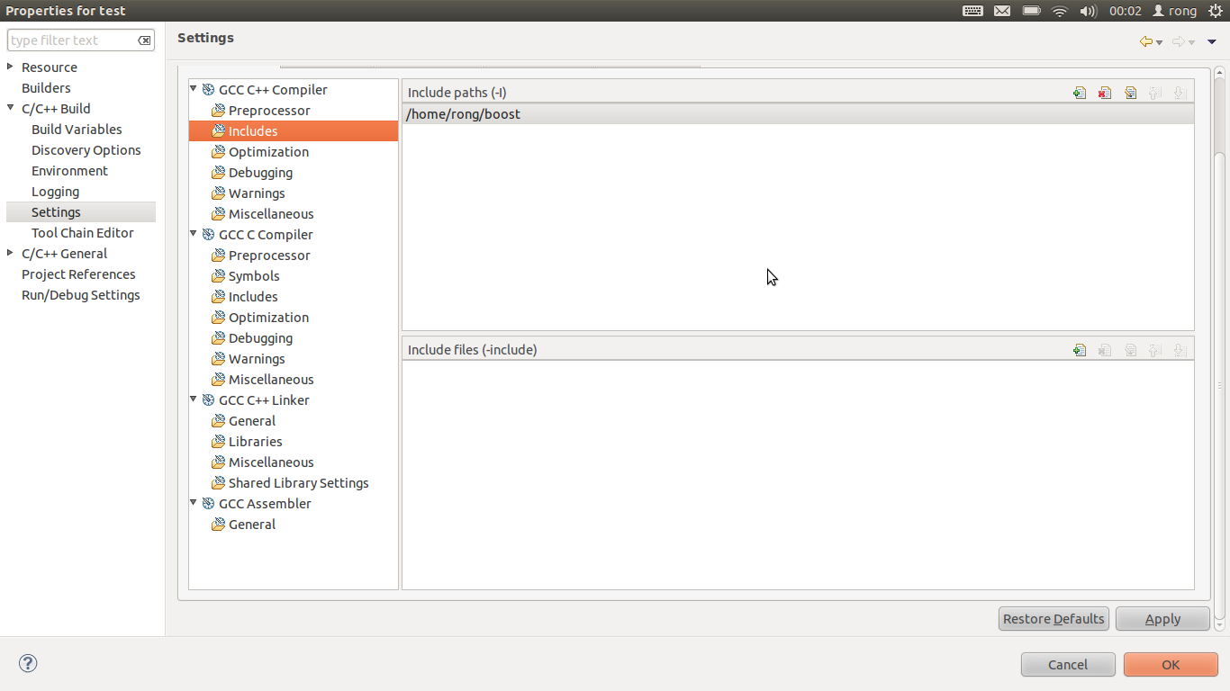Open the Logging page
1230x691 pixels.
(x=55, y=192)
